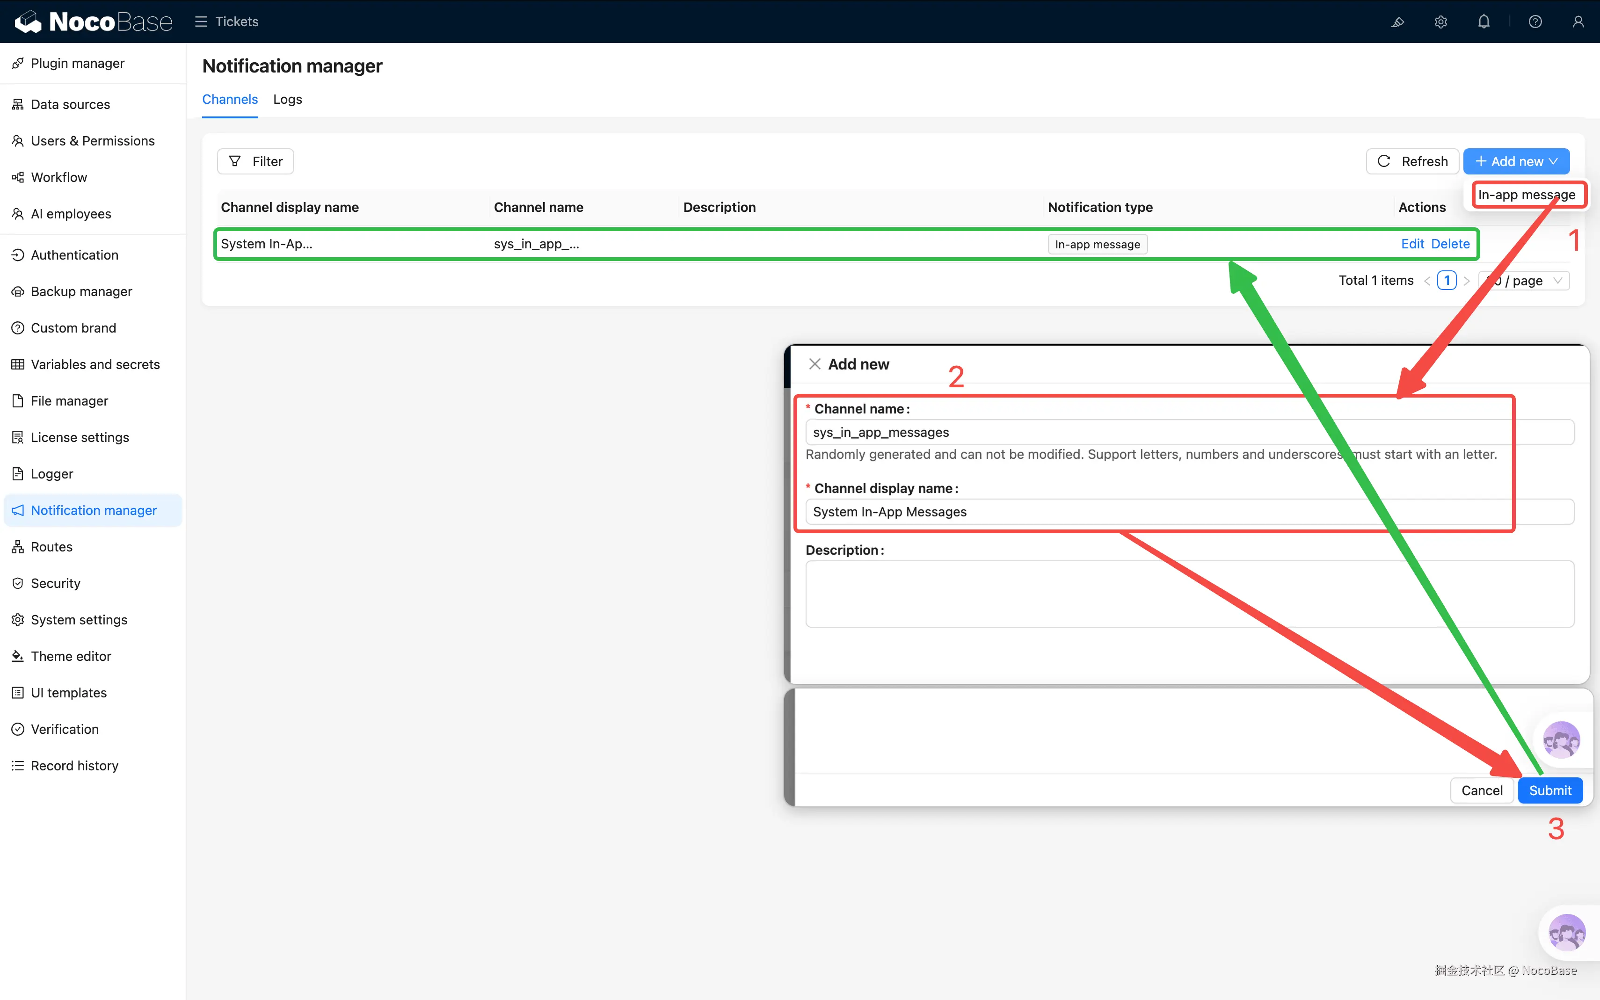Screen dimensions: 1600x1000
Task: Click the AI employee avatar at bottom right
Action: point(1566,933)
